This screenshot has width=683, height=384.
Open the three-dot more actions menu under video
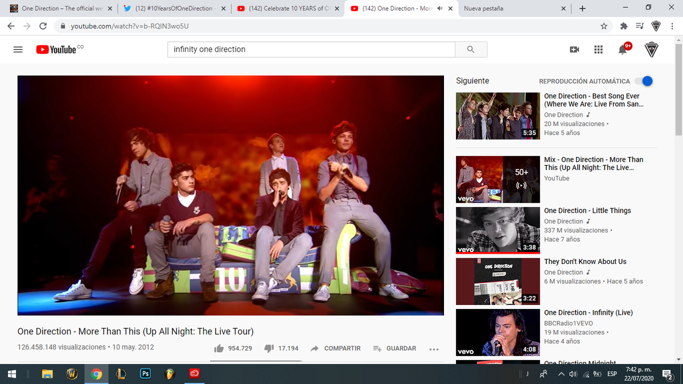(x=434, y=349)
